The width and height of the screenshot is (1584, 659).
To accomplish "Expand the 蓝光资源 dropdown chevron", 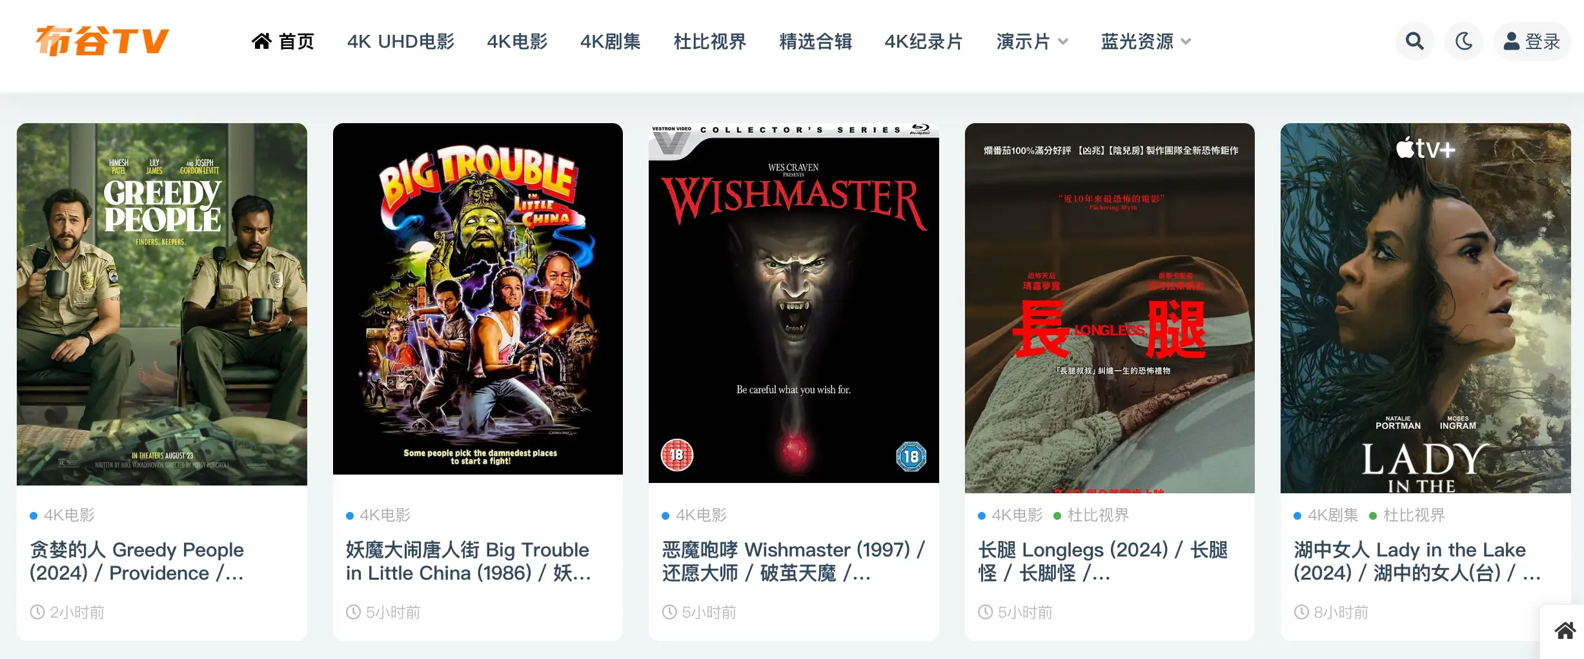I will click(x=1186, y=42).
